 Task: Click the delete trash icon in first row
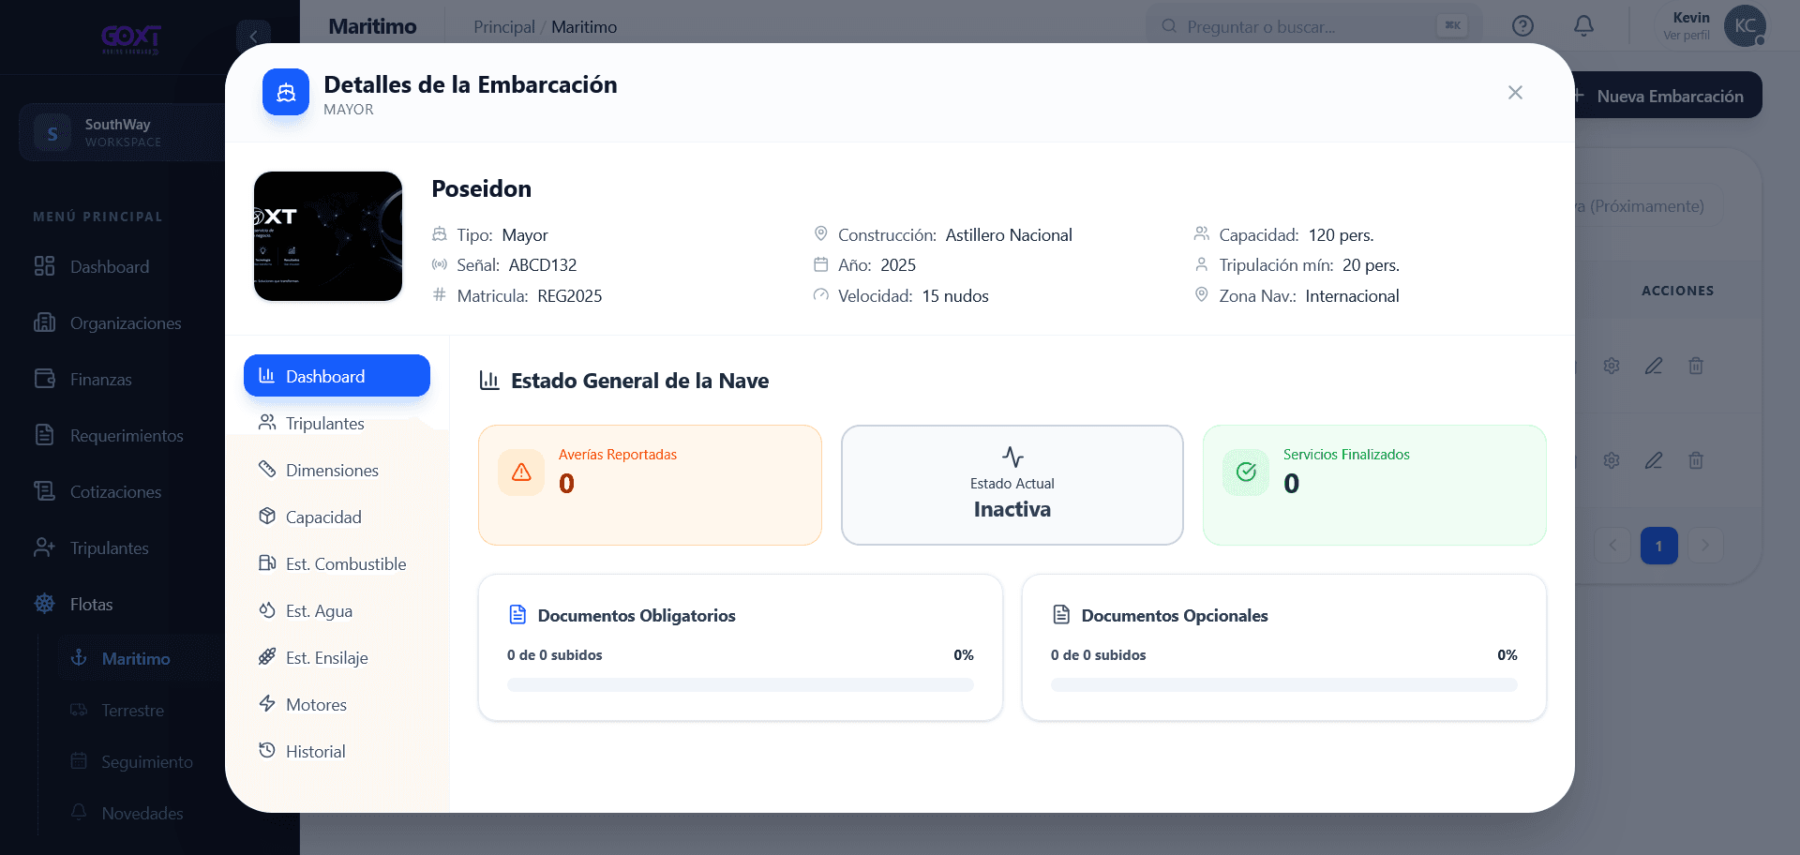(1696, 366)
